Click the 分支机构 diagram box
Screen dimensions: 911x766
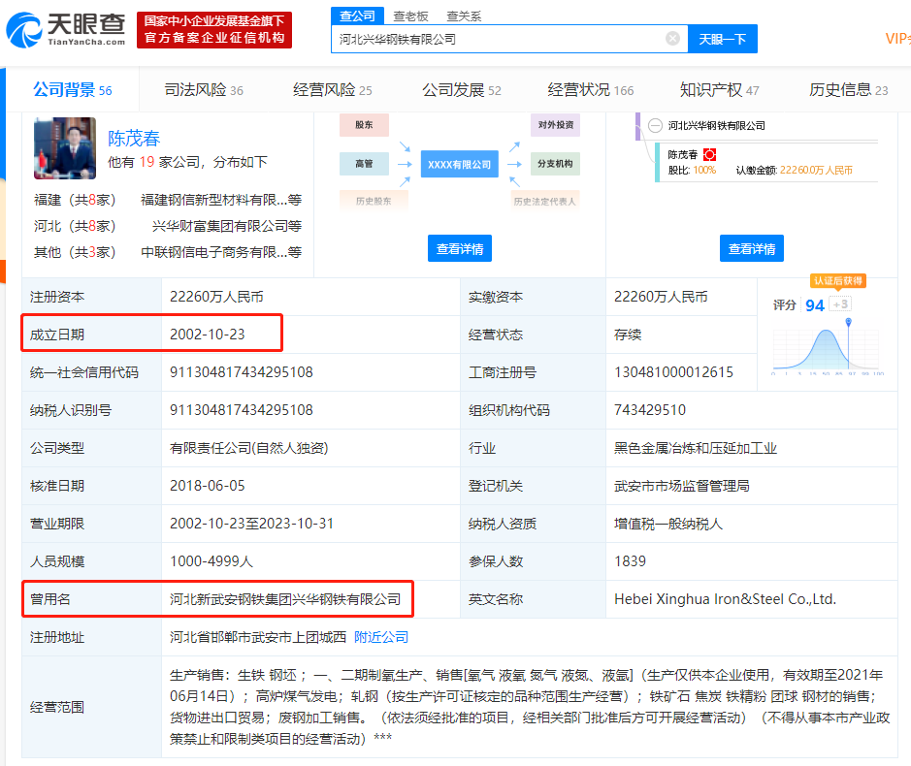556,164
